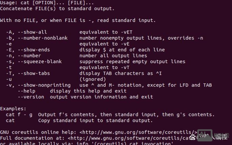Click the "(ignored)" description for -u
Viewport: 232px width, 145px height.
[x=93, y=79]
